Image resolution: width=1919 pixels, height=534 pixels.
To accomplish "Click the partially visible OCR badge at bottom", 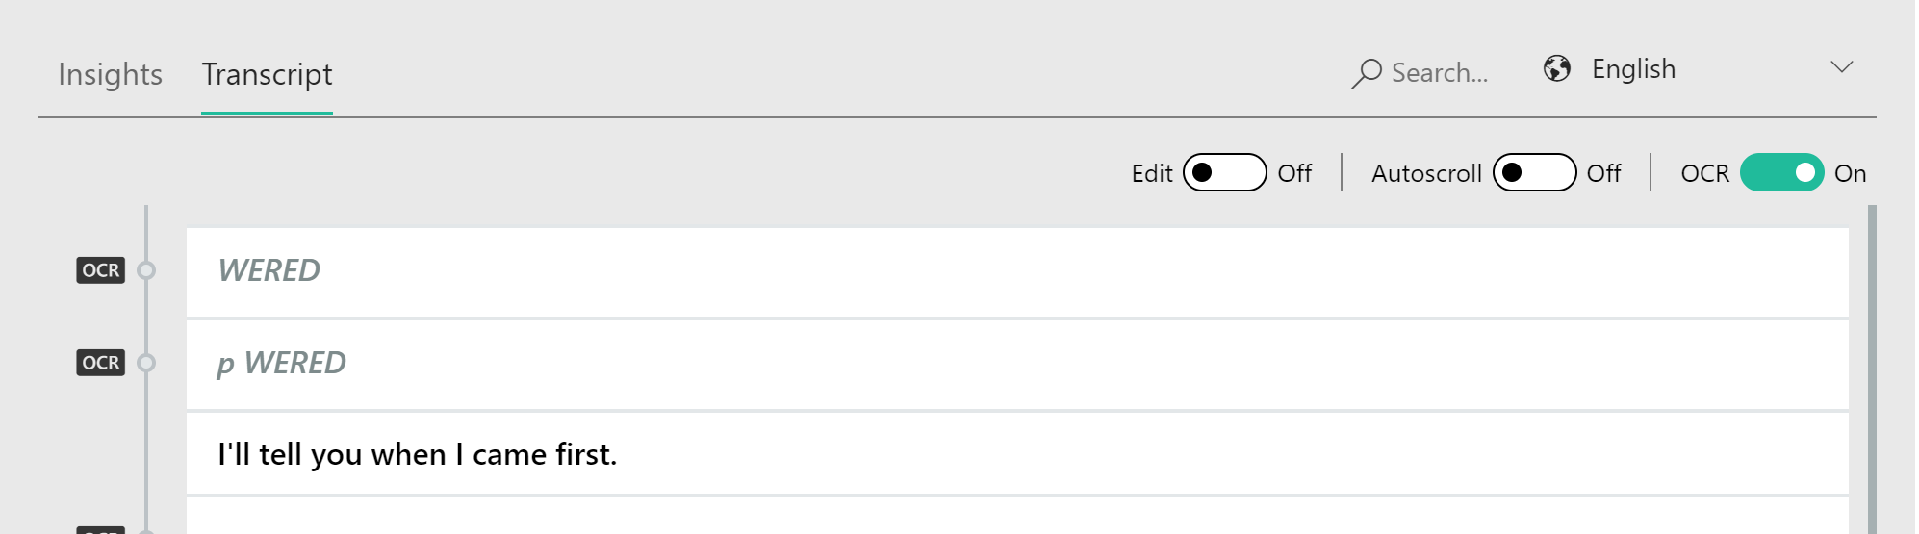I will click(x=101, y=529).
